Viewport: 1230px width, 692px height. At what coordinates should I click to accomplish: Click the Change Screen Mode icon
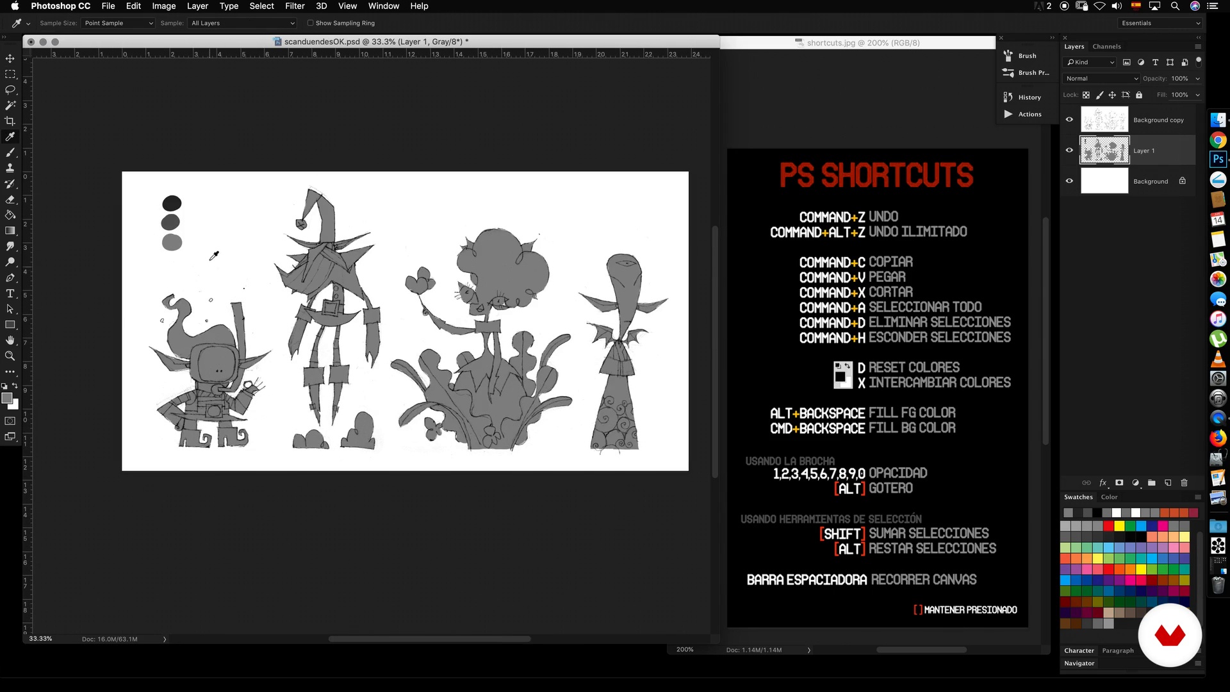[x=10, y=437]
